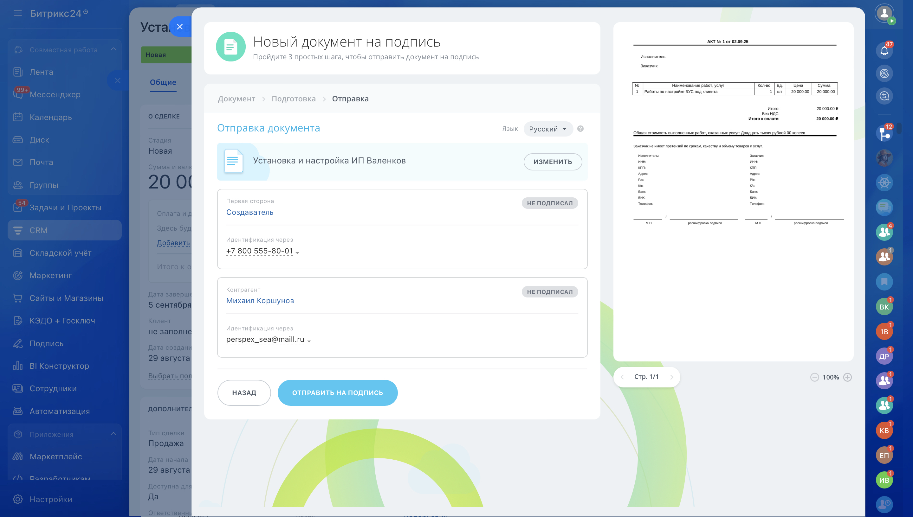This screenshot has height=517, width=913.
Task: Open the user profile avatar
Action: click(x=884, y=14)
